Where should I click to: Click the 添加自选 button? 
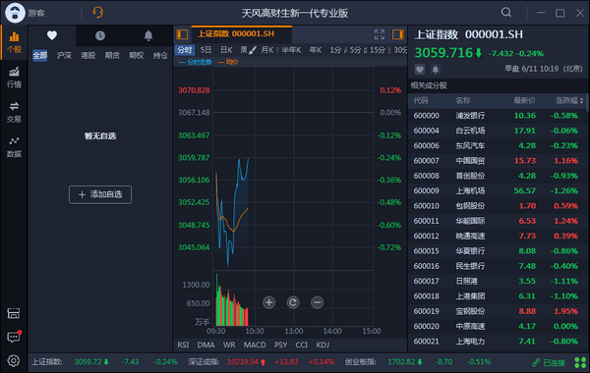point(100,194)
